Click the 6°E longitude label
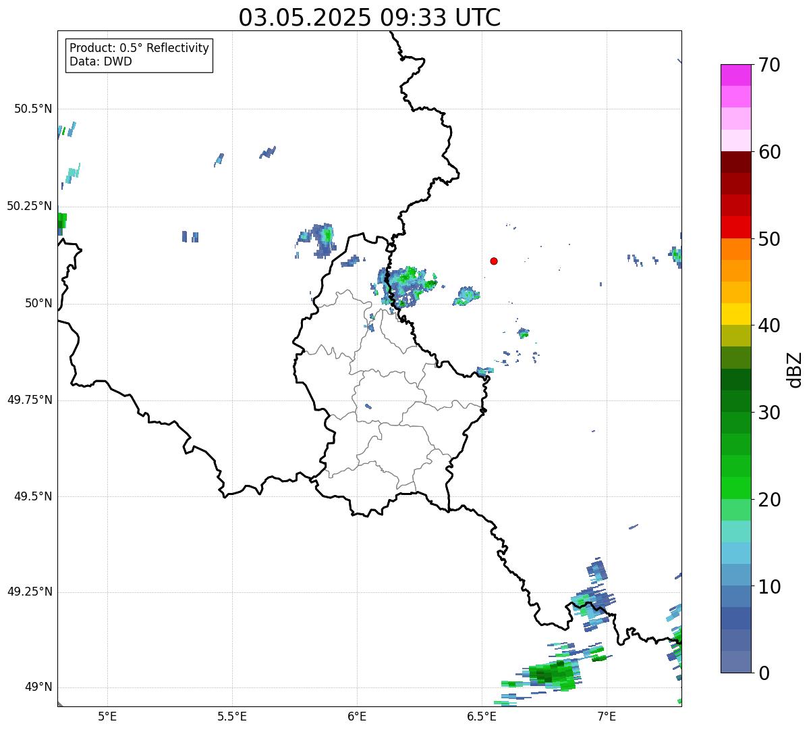 pyautogui.click(x=357, y=716)
